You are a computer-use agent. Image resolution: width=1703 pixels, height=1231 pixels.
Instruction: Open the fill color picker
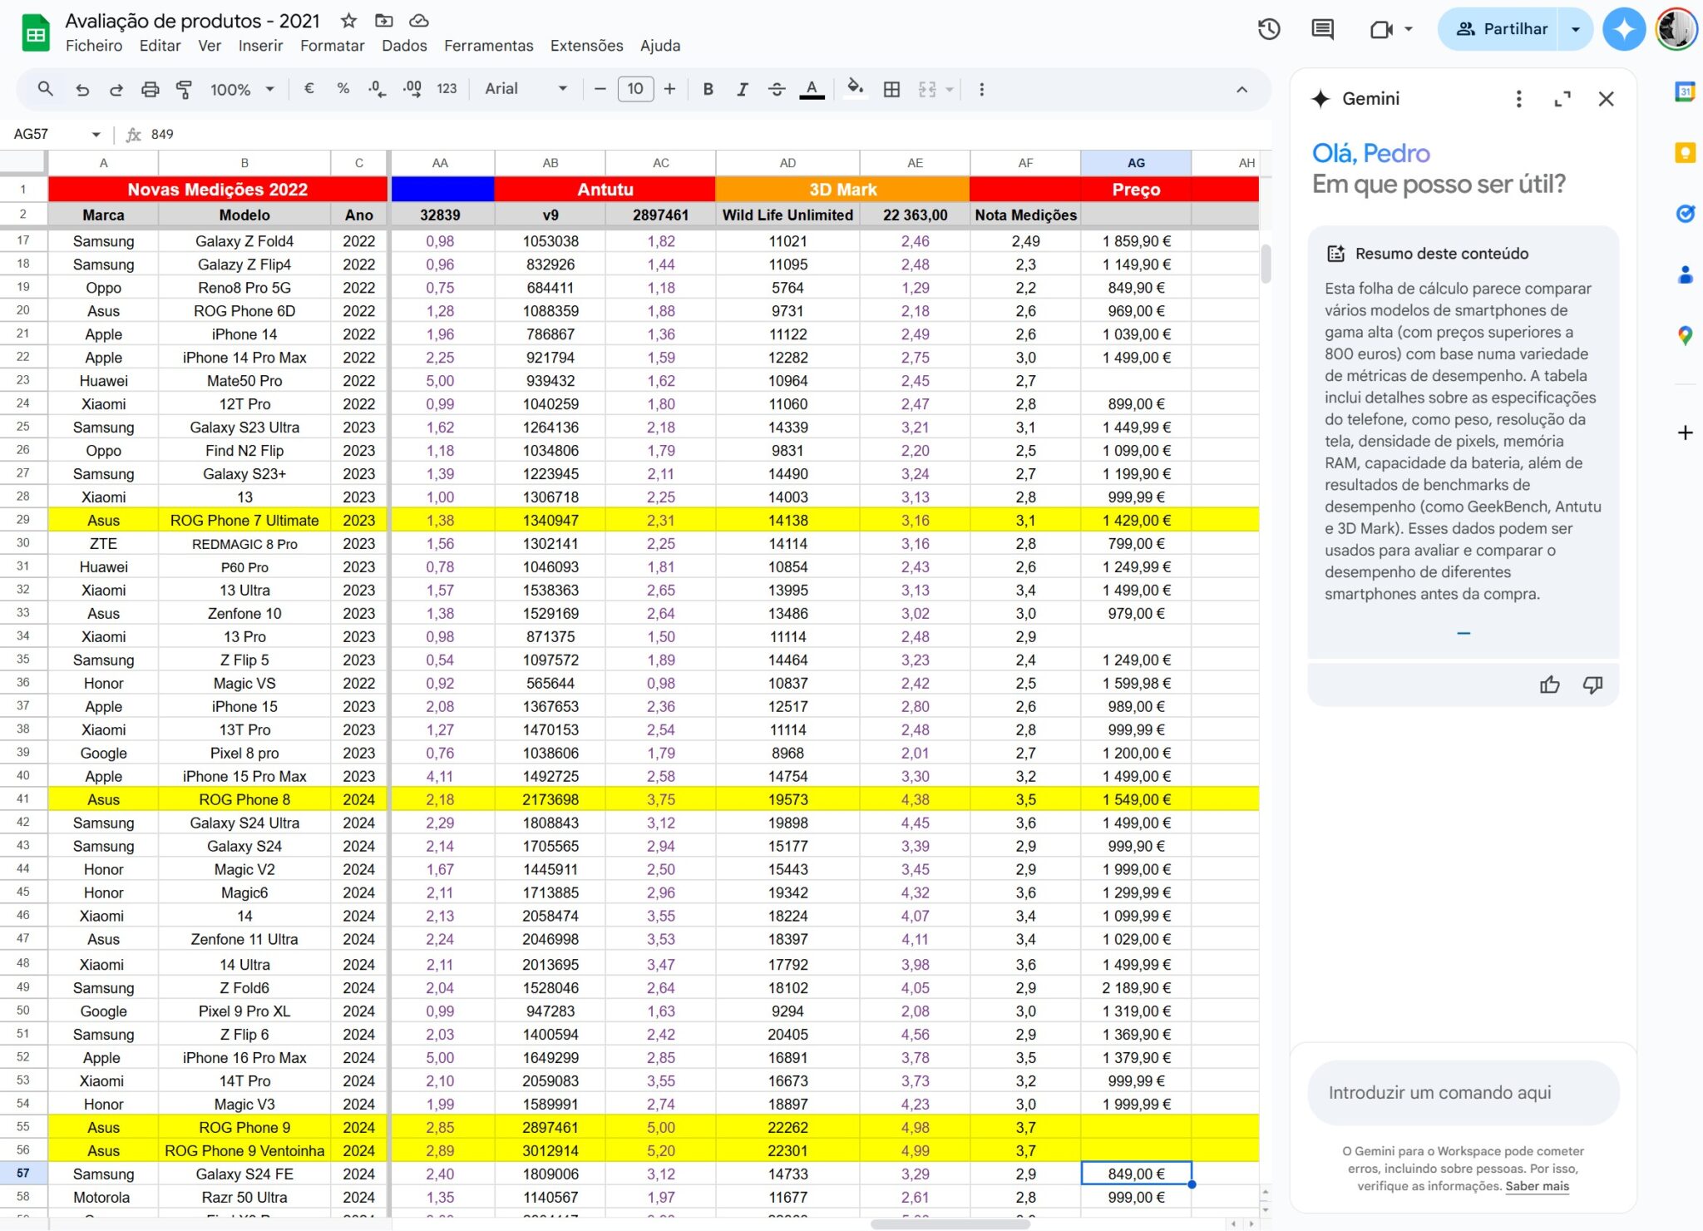click(855, 88)
